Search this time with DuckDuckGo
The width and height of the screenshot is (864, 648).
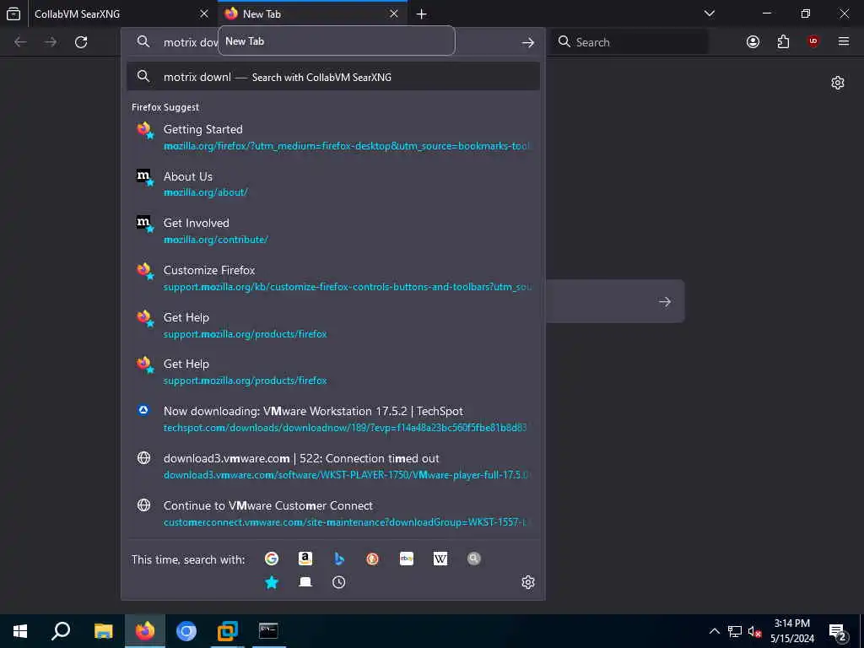372,559
